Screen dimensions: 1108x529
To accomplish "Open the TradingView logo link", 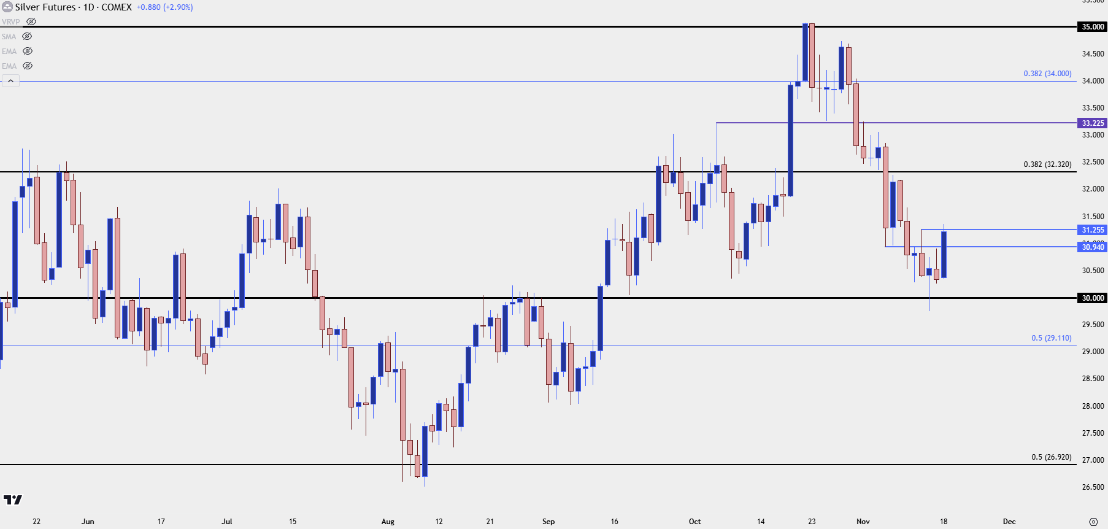I will (x=12, y=500).
